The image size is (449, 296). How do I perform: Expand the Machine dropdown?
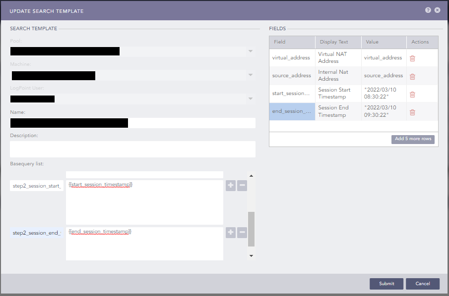coord(251,75)
